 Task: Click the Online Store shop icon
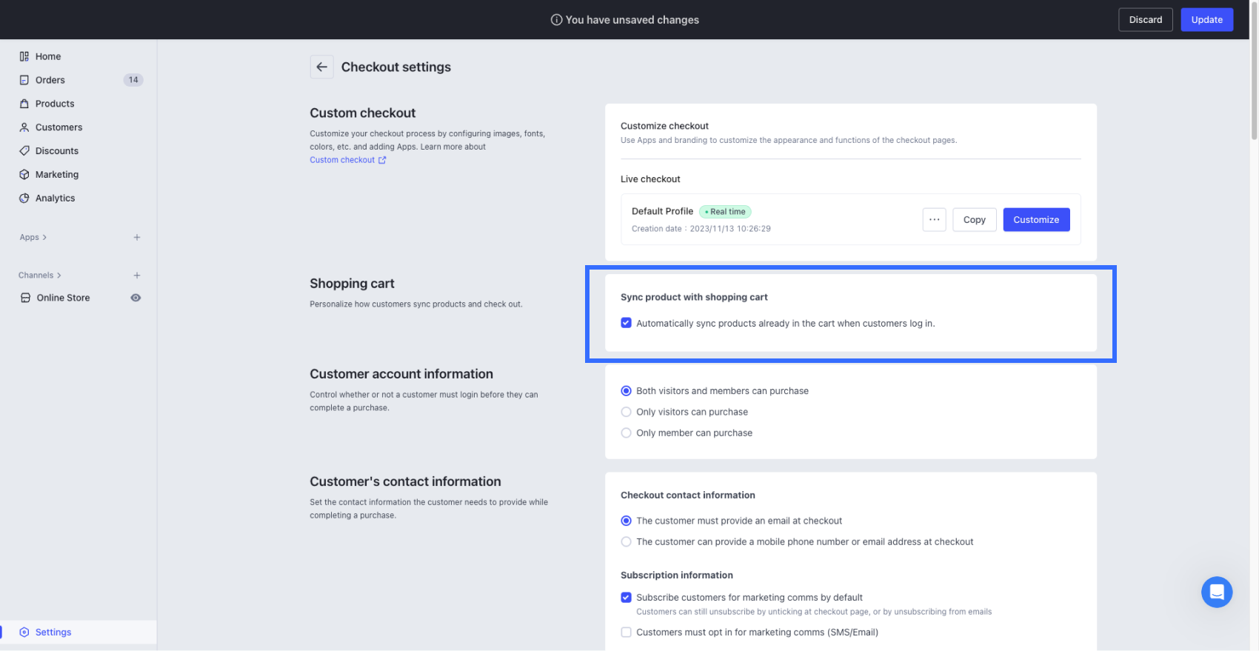click(25, 298)
